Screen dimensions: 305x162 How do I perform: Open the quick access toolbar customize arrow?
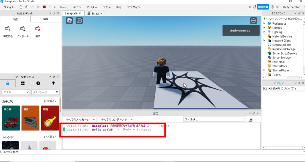coord(55,7)
